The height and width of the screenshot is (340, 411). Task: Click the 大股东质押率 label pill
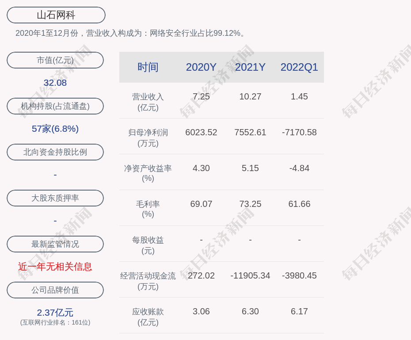pos(55,198)
